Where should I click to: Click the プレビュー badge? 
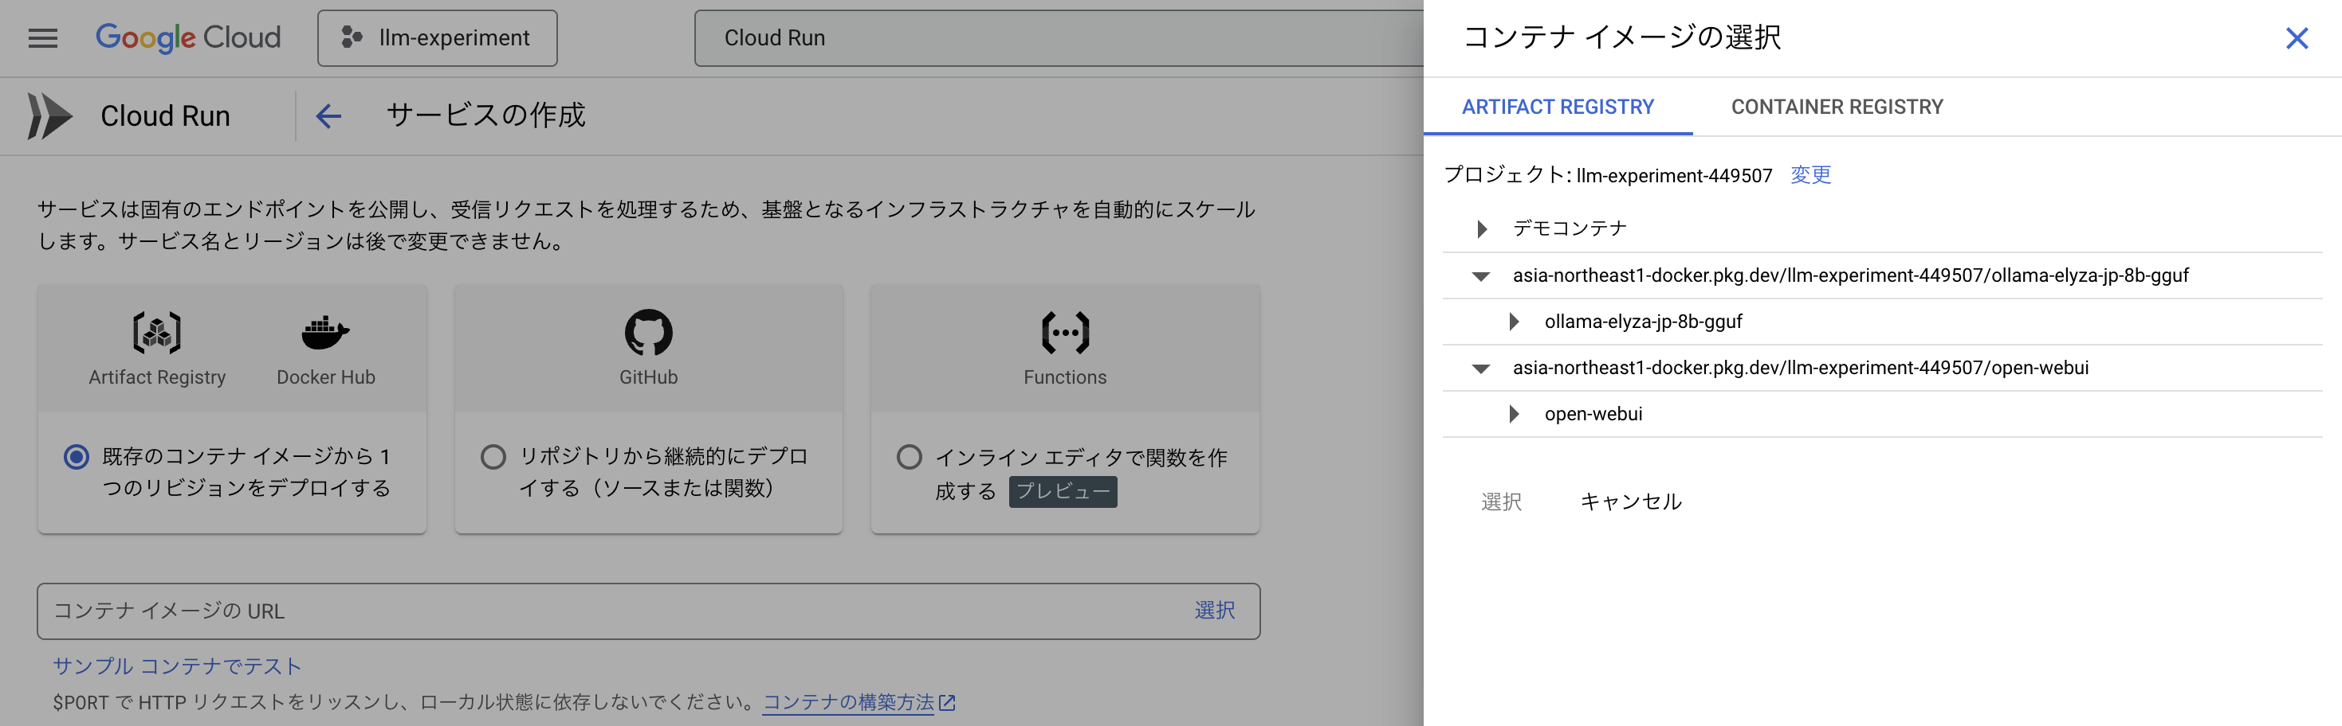pyautogui.click(x=1063, y=491)
